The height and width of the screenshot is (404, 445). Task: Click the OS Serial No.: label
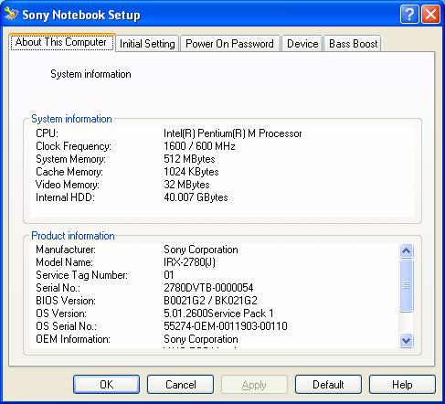click(66, 326)
